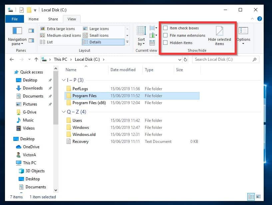Click Size all columns to fit icon
272x205 pixels.
[x=152, y=43]
